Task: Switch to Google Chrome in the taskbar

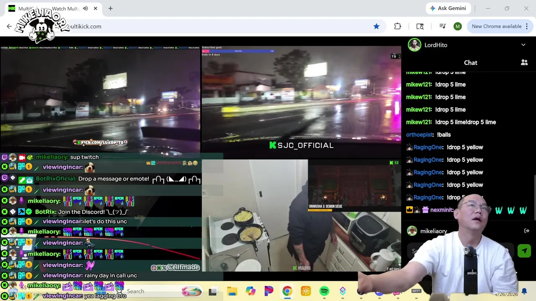Action: [287, 291]
